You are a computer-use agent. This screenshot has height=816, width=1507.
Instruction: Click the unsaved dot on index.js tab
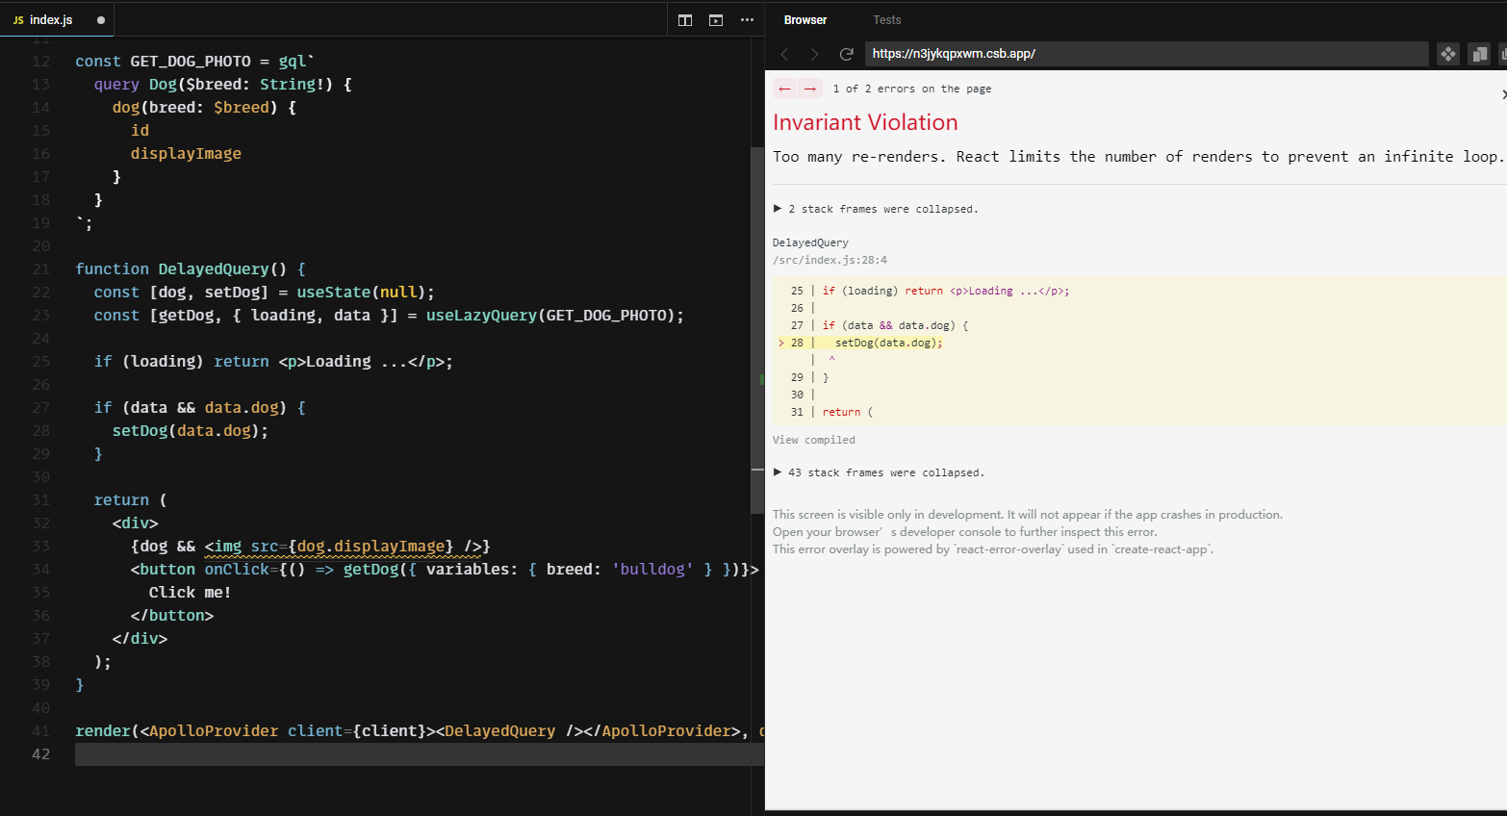(101, 20)
